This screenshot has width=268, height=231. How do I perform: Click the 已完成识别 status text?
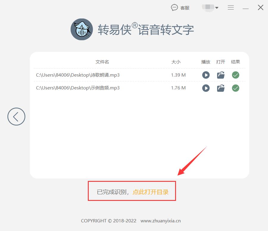click(112, 192)
